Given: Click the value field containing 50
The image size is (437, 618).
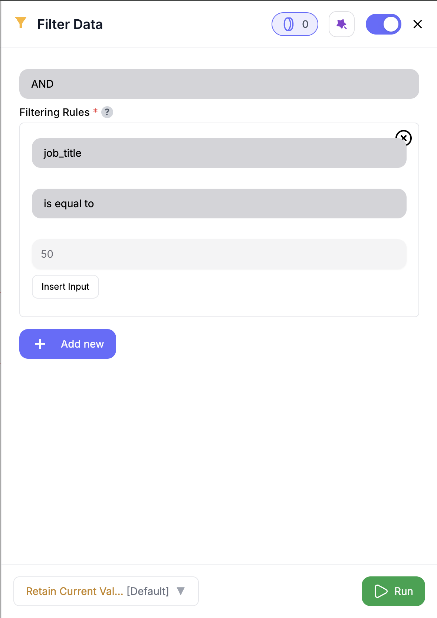Looking at the screenshot, I should [x=219, y=254].
